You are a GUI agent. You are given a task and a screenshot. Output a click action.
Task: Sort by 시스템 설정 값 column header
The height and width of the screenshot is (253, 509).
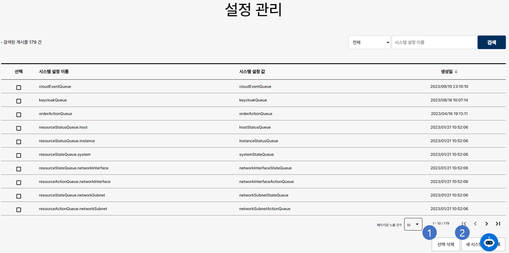pos(252,72)
